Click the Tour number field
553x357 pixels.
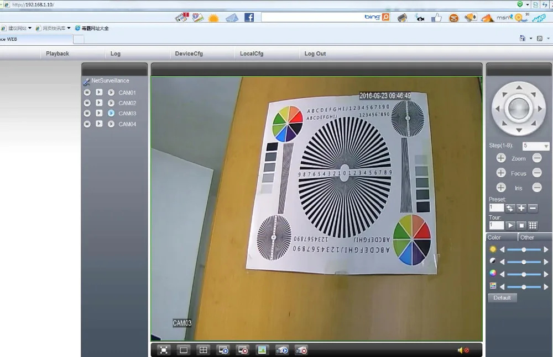point(496,225)
